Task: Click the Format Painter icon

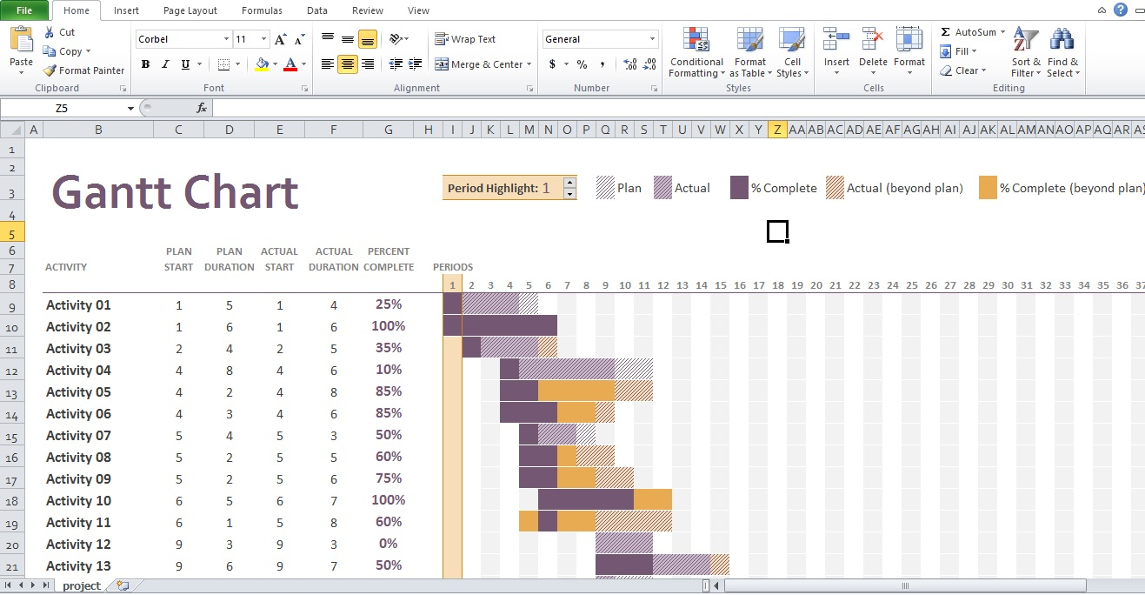Action: pos(50,70)
